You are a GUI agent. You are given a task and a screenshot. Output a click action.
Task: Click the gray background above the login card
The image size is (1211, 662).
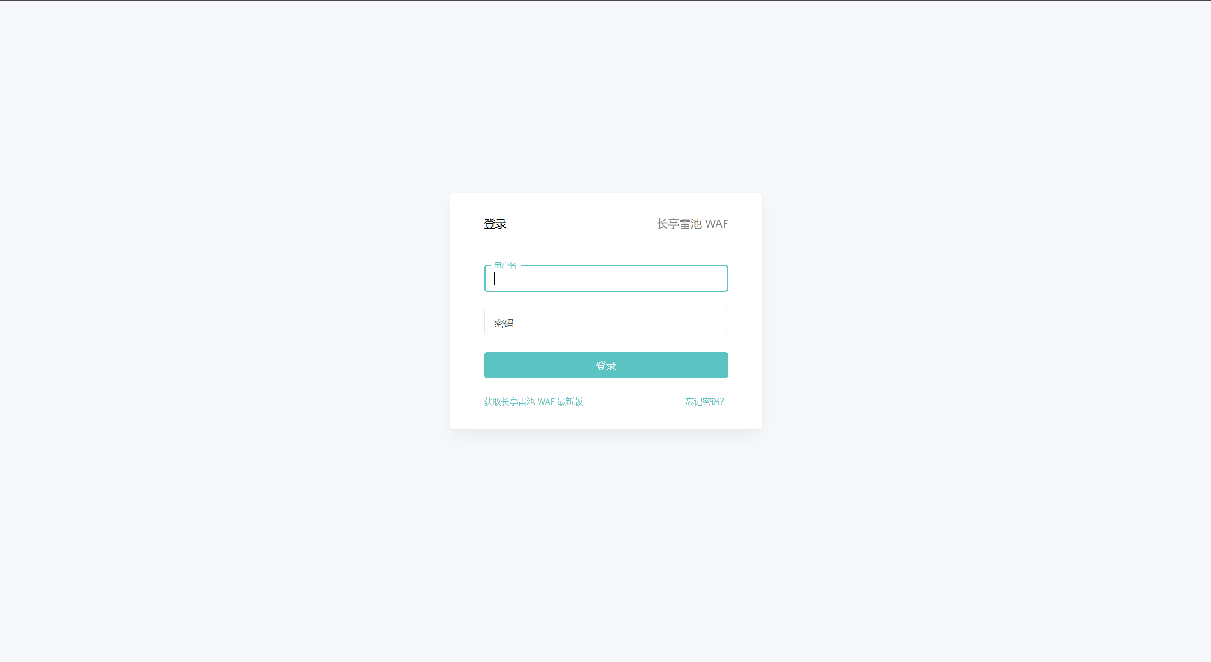pyautogui.click(x=606, y=95)
